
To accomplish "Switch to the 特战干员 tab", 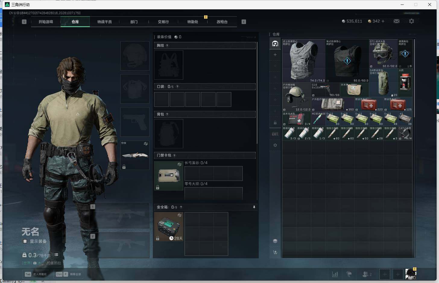I will pyautogui.click(x=104, y=22).
